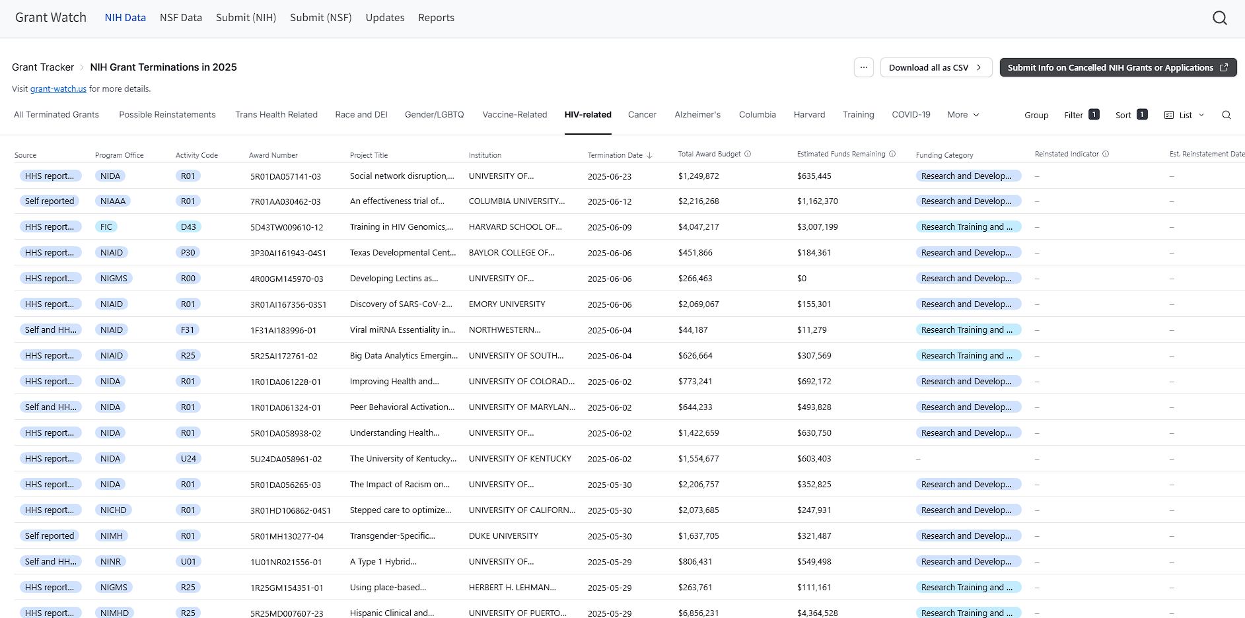Switch to Trans Health Related tab
Screen dimensions: 1245x618
[276, 114]
